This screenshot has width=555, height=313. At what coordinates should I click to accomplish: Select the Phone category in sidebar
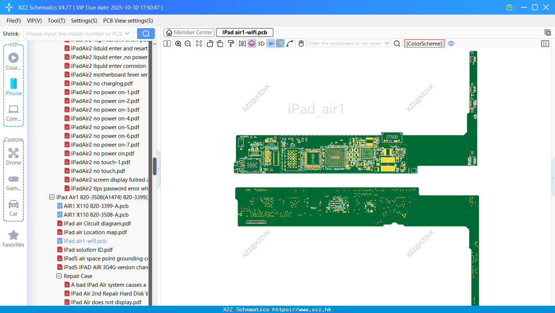point(13,87)
